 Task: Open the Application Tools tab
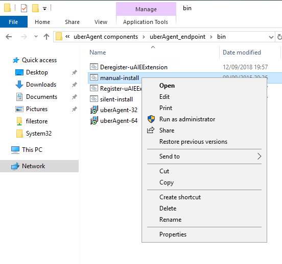[146, 22]
